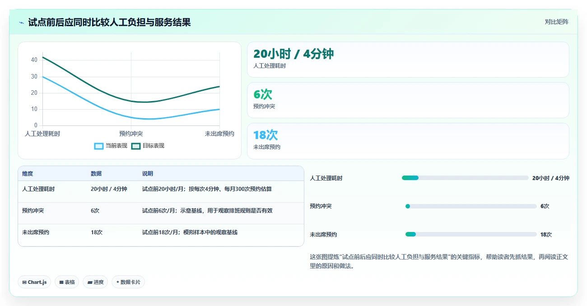Viewport: 587px width, 306px height.
Task: Toggle the 目标表现 legend swatch
Action: [136, 146]
